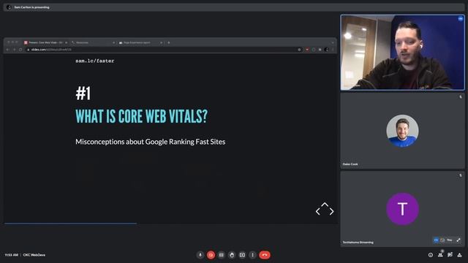Navigate slide right with arrow control
The width and height of the screenshot is (468, 263).
(331, 211)
